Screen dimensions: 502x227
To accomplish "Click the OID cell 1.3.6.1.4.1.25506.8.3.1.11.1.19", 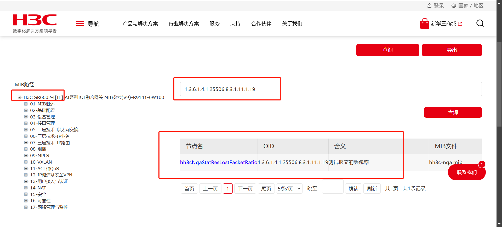I will pos(293,162).
